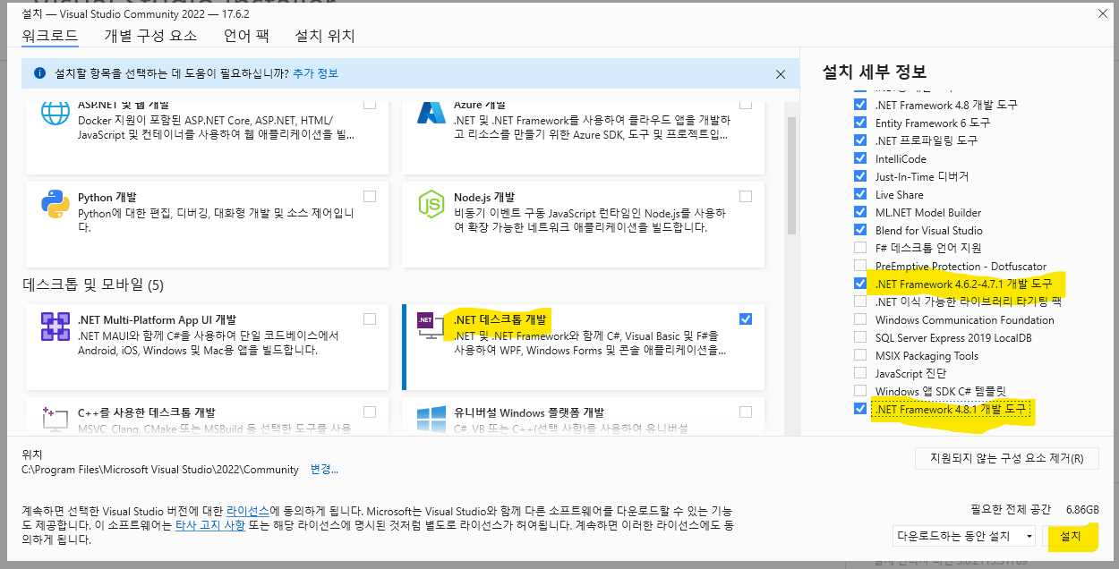Uncheck Blend for Visual Studio
The image size is (1119, 569).
click(860, 230)
